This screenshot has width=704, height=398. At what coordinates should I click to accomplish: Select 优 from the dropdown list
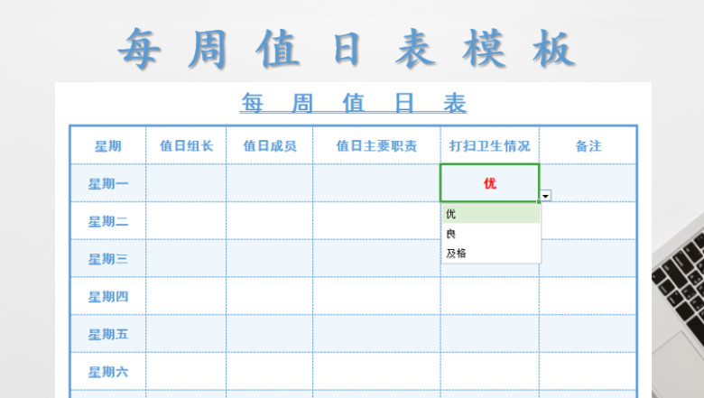pos(491,214)
